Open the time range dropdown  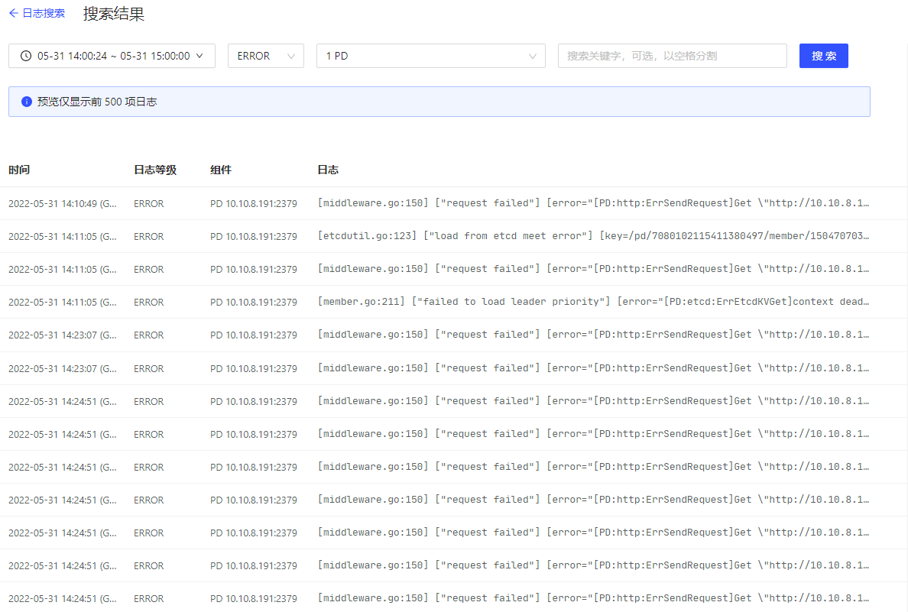pyautogui.click(x=112, y=56)
